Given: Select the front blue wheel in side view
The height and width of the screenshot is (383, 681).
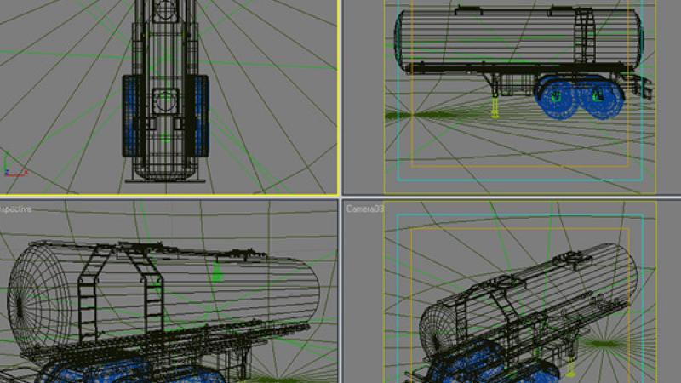Looking at the screenshot, I should click(x=556, y=100).
